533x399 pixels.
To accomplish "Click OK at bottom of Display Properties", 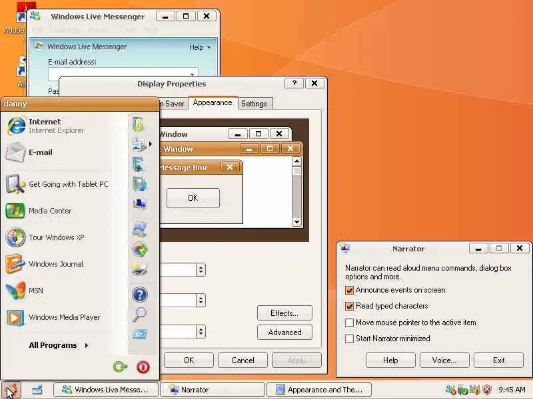I will [189, 360].
